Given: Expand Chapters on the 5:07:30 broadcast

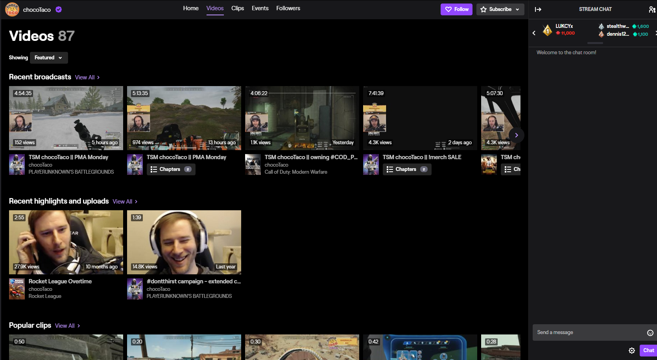Looking at the screenshot, I should (511, 169).
